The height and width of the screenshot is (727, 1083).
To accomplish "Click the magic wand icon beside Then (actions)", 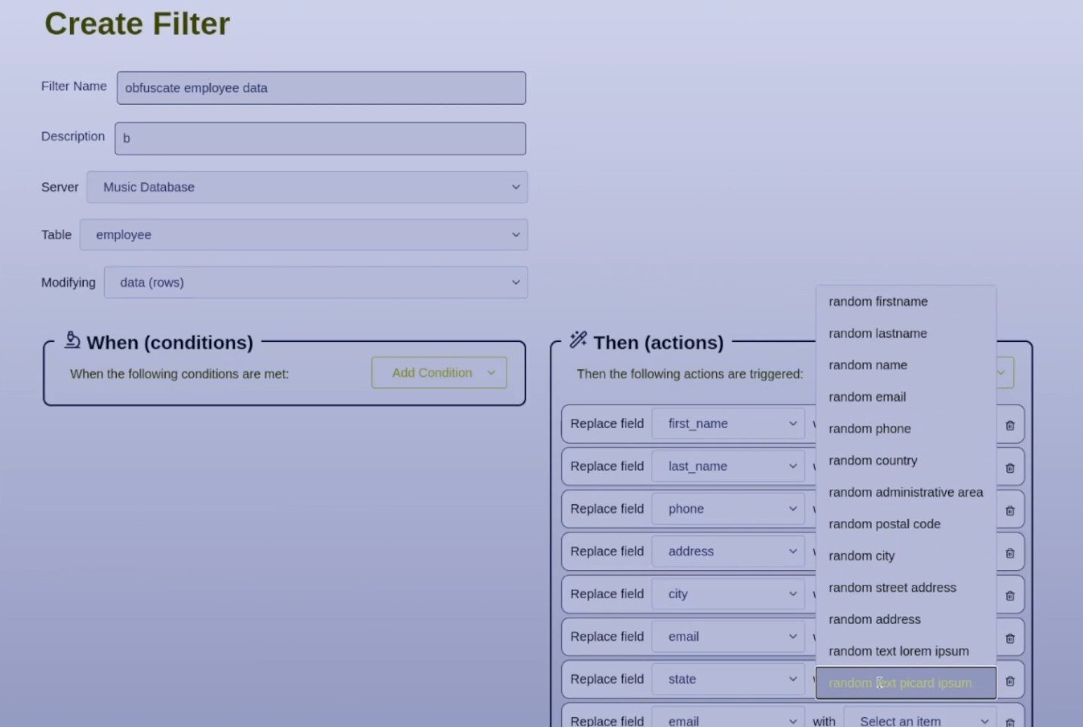I will 578,340.
